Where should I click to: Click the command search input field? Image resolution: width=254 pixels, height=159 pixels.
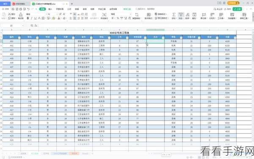(x=145, y=9)
